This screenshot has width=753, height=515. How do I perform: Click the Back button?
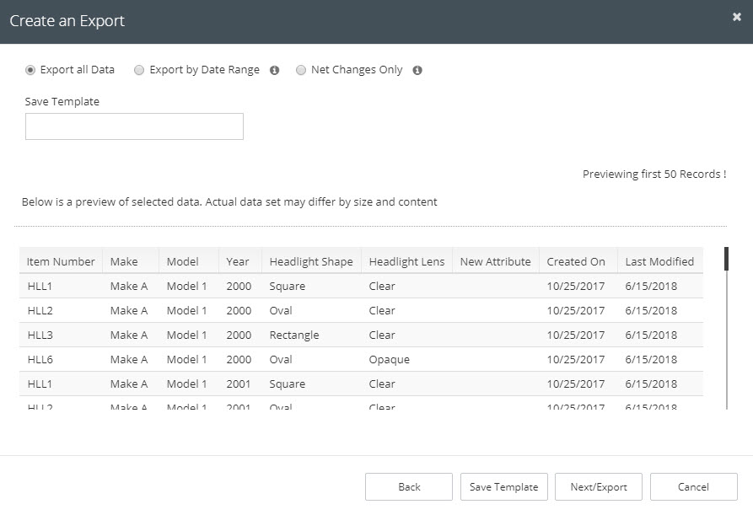click(x=409, y=486)
